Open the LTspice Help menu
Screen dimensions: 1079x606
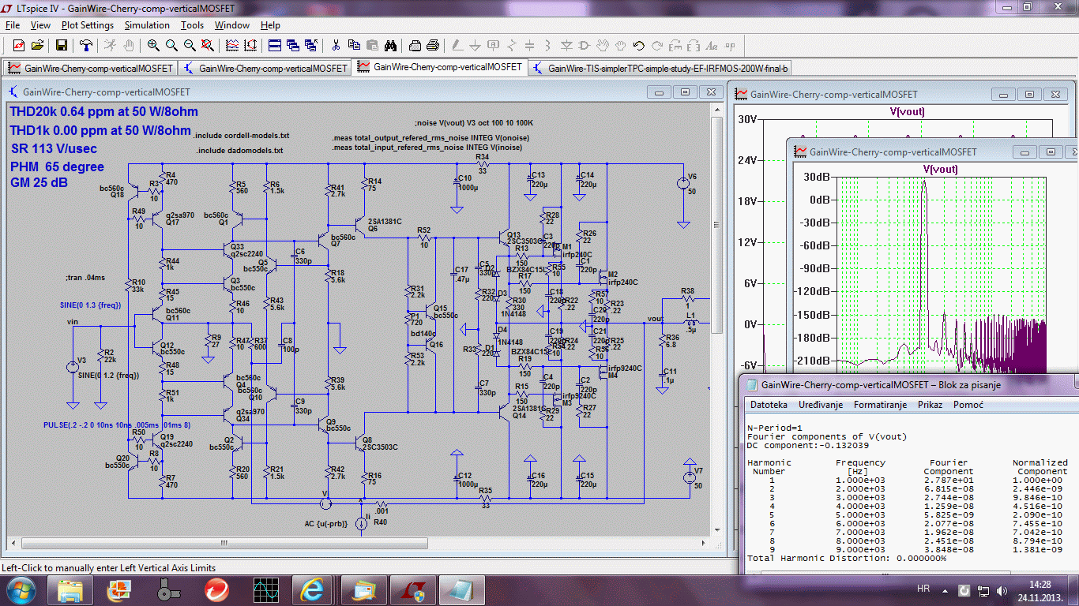coord(270,25)
